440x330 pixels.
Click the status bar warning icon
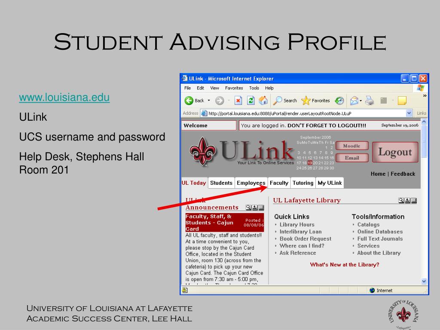[x=185, y=290]
